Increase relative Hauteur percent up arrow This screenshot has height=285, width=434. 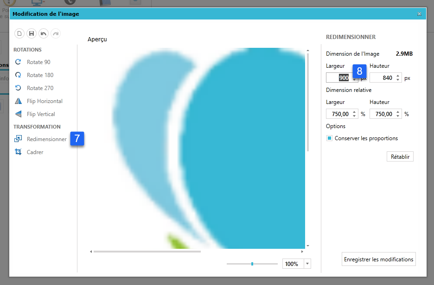pyautogui.click(x=398, y=111)
